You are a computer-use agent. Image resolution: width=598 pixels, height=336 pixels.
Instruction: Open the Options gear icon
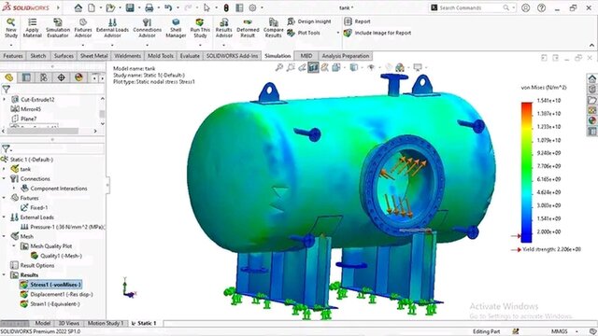[252, 7]
